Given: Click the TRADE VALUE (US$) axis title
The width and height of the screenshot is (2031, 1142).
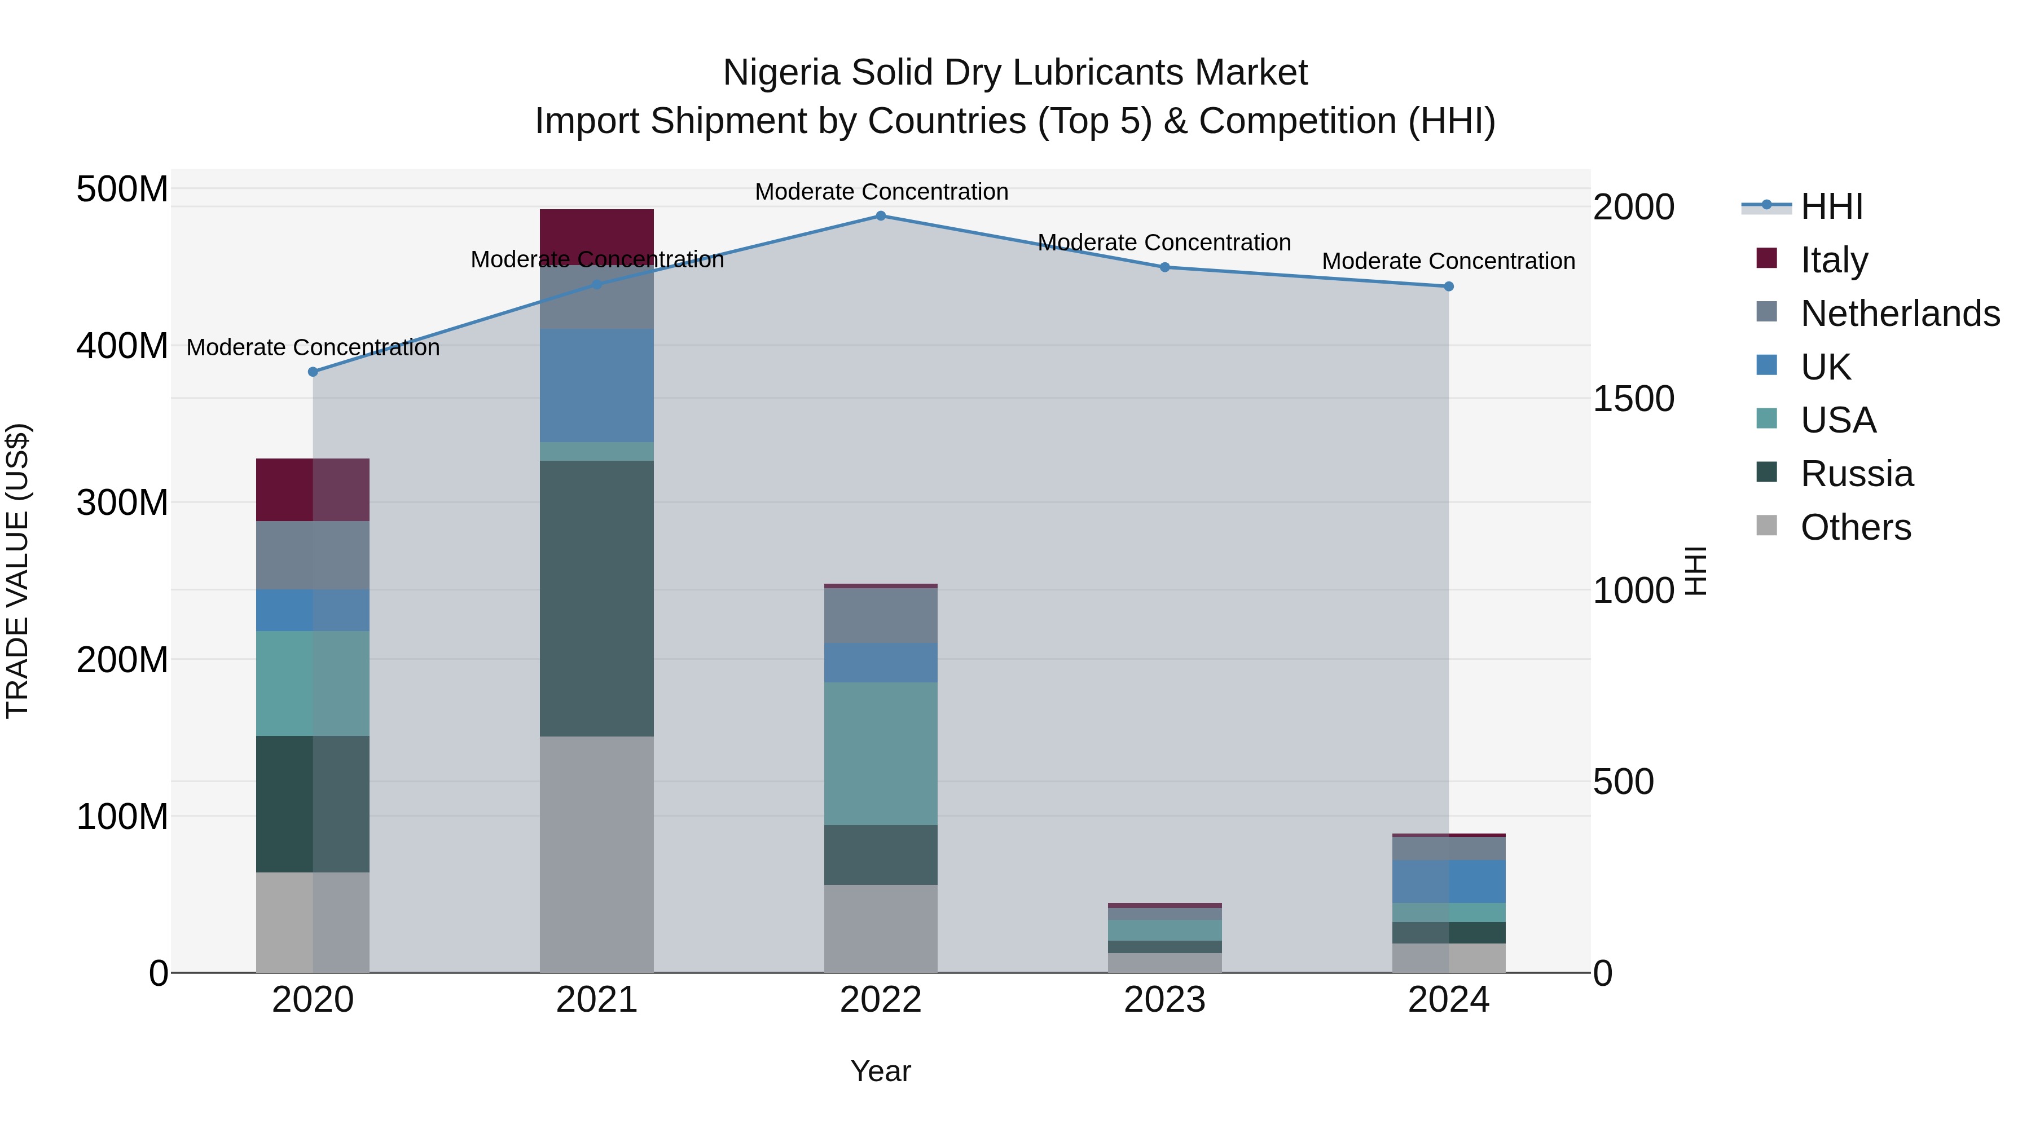Looking at the screenshot, I should tap(17, 571).
